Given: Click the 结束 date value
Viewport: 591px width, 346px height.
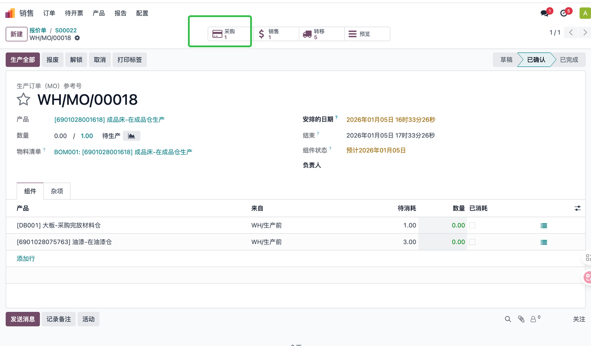Looking at the screenshot, I should point(391,136).
